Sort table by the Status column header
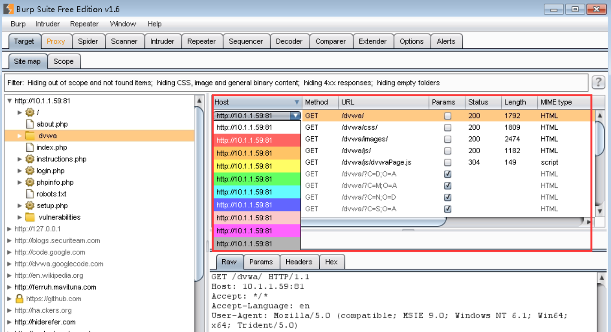 (x=483, y=102)
